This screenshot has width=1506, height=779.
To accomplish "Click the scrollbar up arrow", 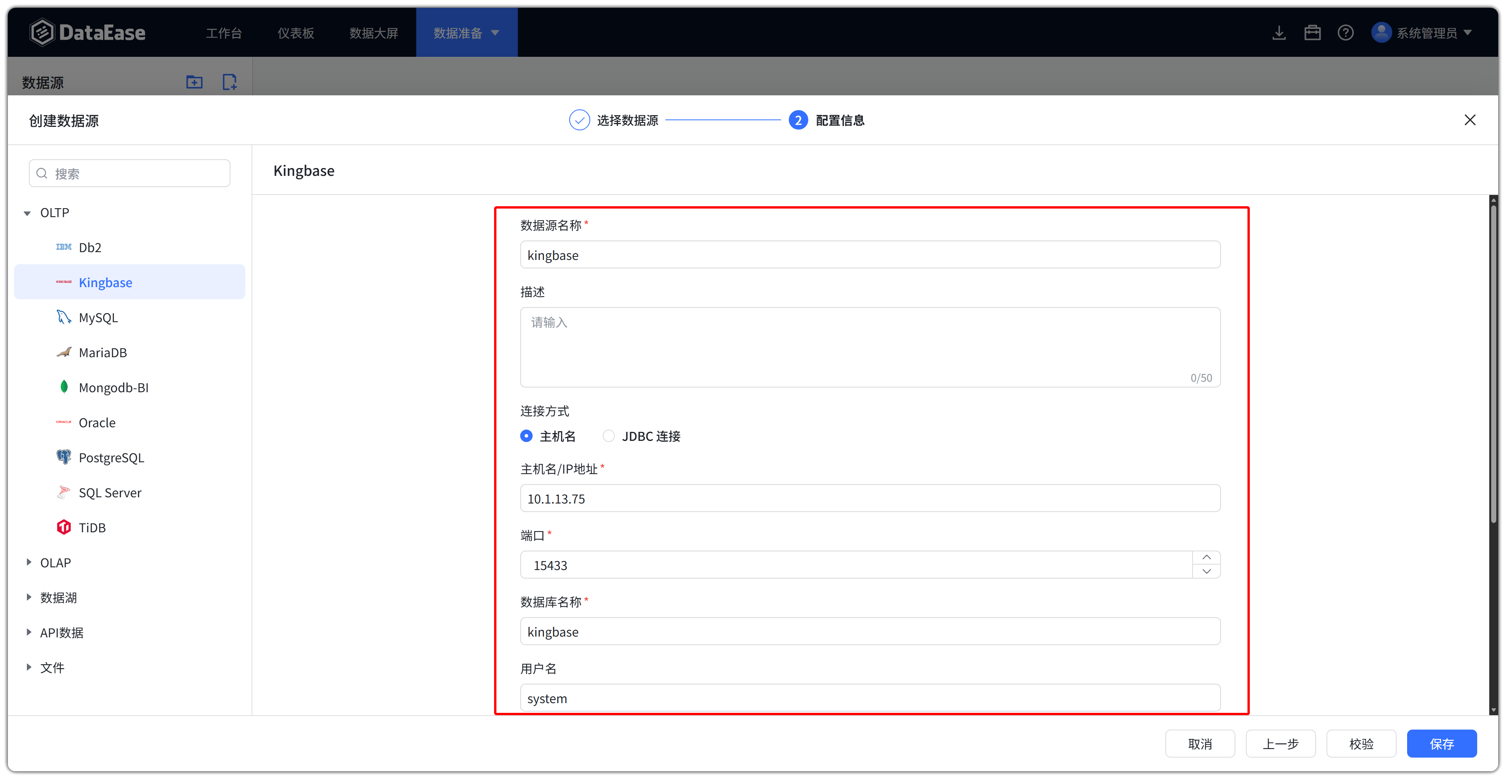I will pyautogui.click(x=1494, y=200).
